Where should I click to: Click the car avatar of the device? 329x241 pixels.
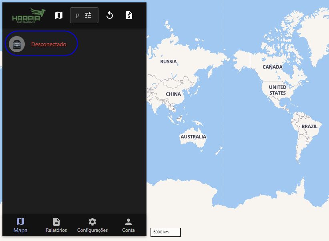coord(17,44)
